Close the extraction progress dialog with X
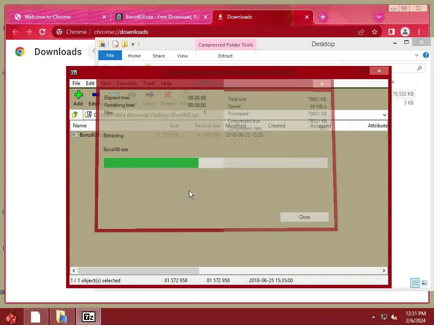Screen dimensions: 434x325 tap(322, 84)
